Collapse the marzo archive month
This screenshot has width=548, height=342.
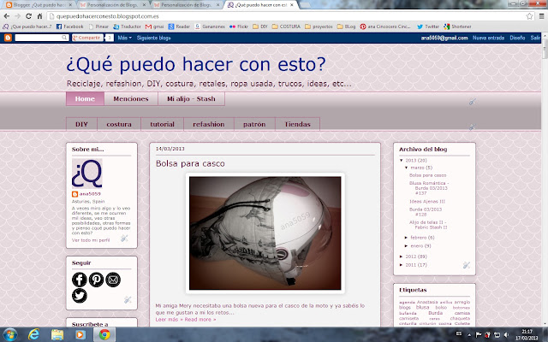(x=407, y=168)
